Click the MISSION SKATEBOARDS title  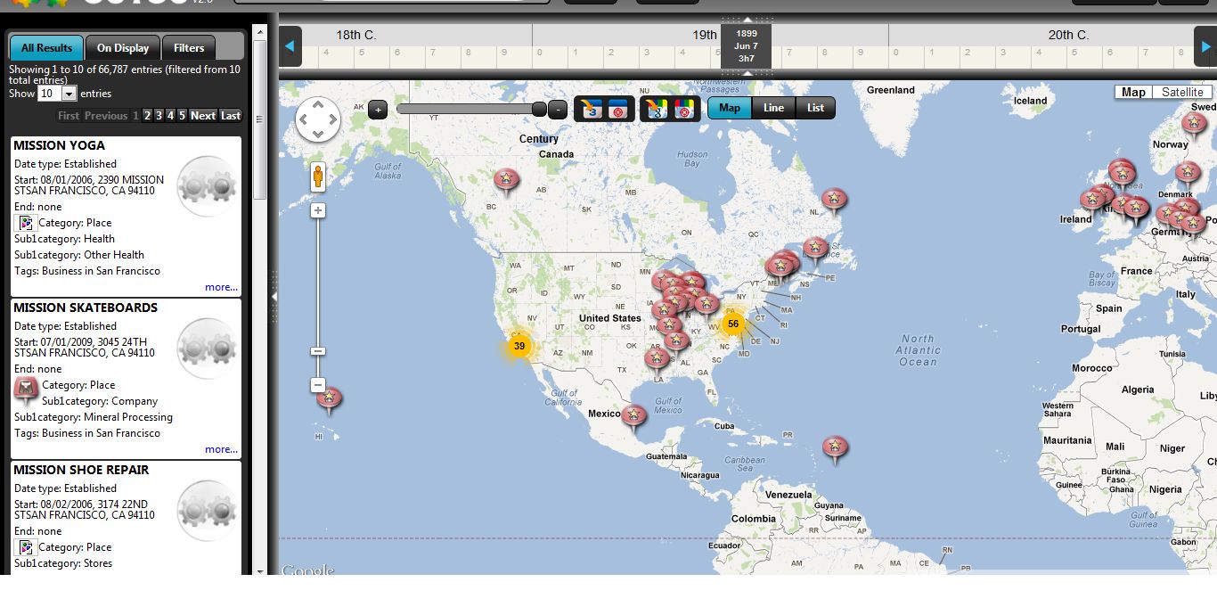coord(86,308)
